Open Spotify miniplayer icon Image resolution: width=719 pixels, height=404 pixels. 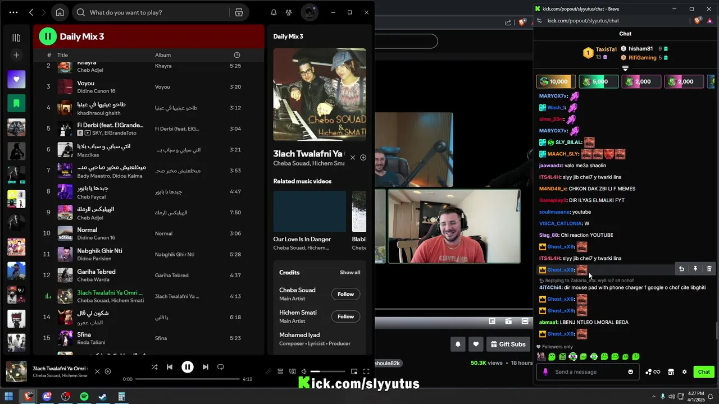(354, 371)
